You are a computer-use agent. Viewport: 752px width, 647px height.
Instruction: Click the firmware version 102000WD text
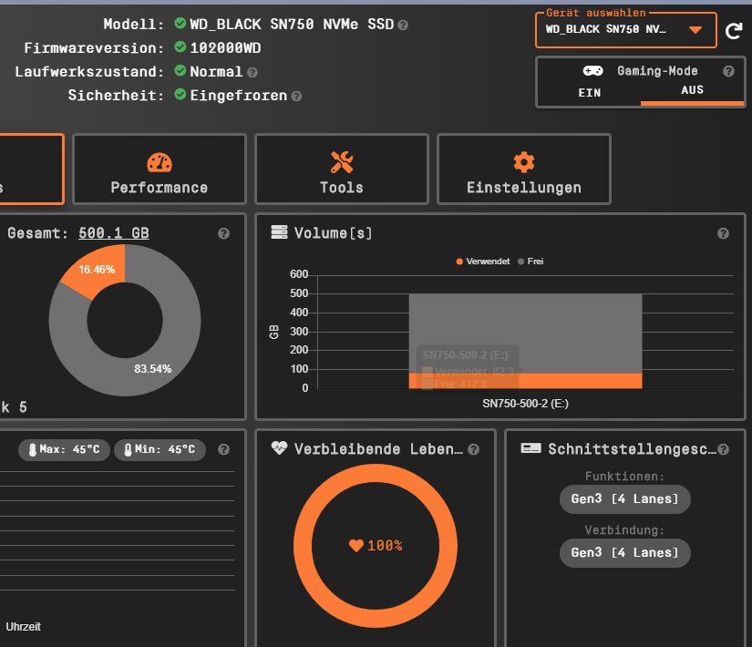coord(225,48)
